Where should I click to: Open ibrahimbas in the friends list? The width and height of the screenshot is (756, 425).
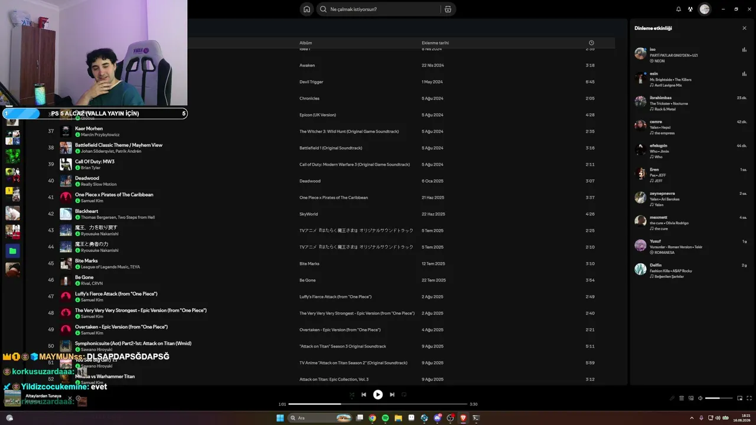tap(690, 103)
